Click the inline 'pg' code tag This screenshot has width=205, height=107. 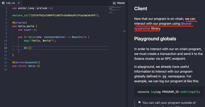click(x=164, y=76)
